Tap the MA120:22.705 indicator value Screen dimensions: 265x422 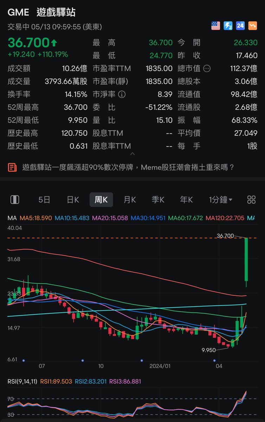(x=225, y=218)
